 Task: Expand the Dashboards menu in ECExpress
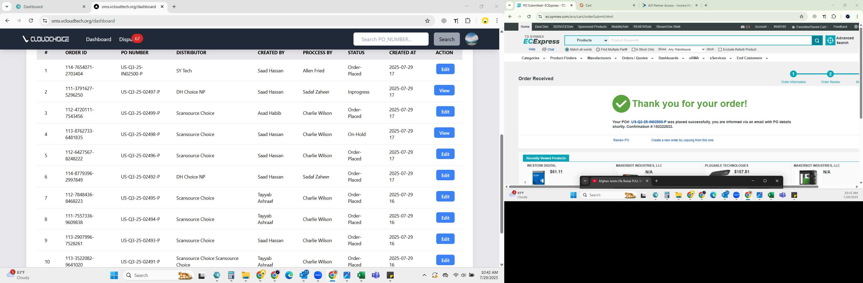[x=671, y=58]
